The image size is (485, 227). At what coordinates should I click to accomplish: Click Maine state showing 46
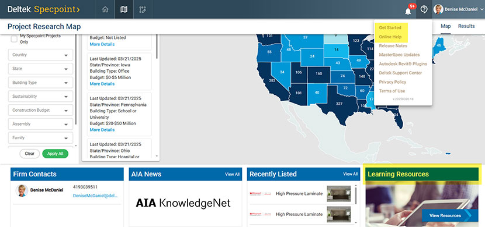[x=438, y=45]
